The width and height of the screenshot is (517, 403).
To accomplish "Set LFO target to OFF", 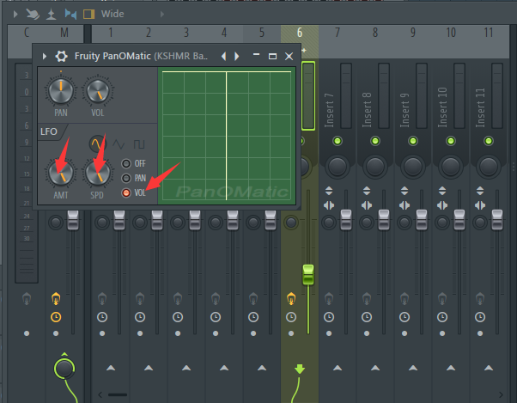I will 126,163.
